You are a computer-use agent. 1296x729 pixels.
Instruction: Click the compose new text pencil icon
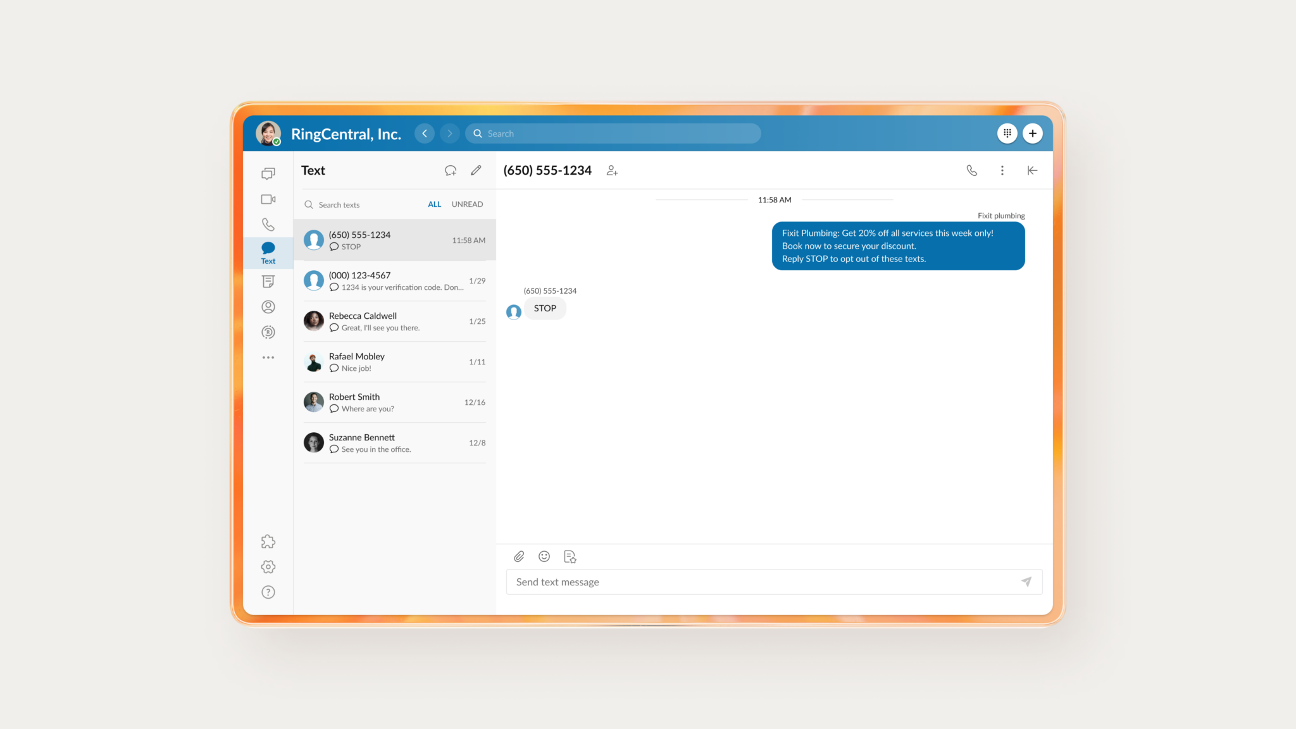[x=476, y=170]
